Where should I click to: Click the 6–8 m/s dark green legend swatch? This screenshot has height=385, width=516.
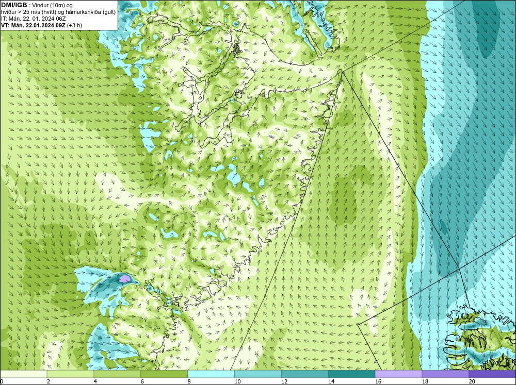(164, 374)
